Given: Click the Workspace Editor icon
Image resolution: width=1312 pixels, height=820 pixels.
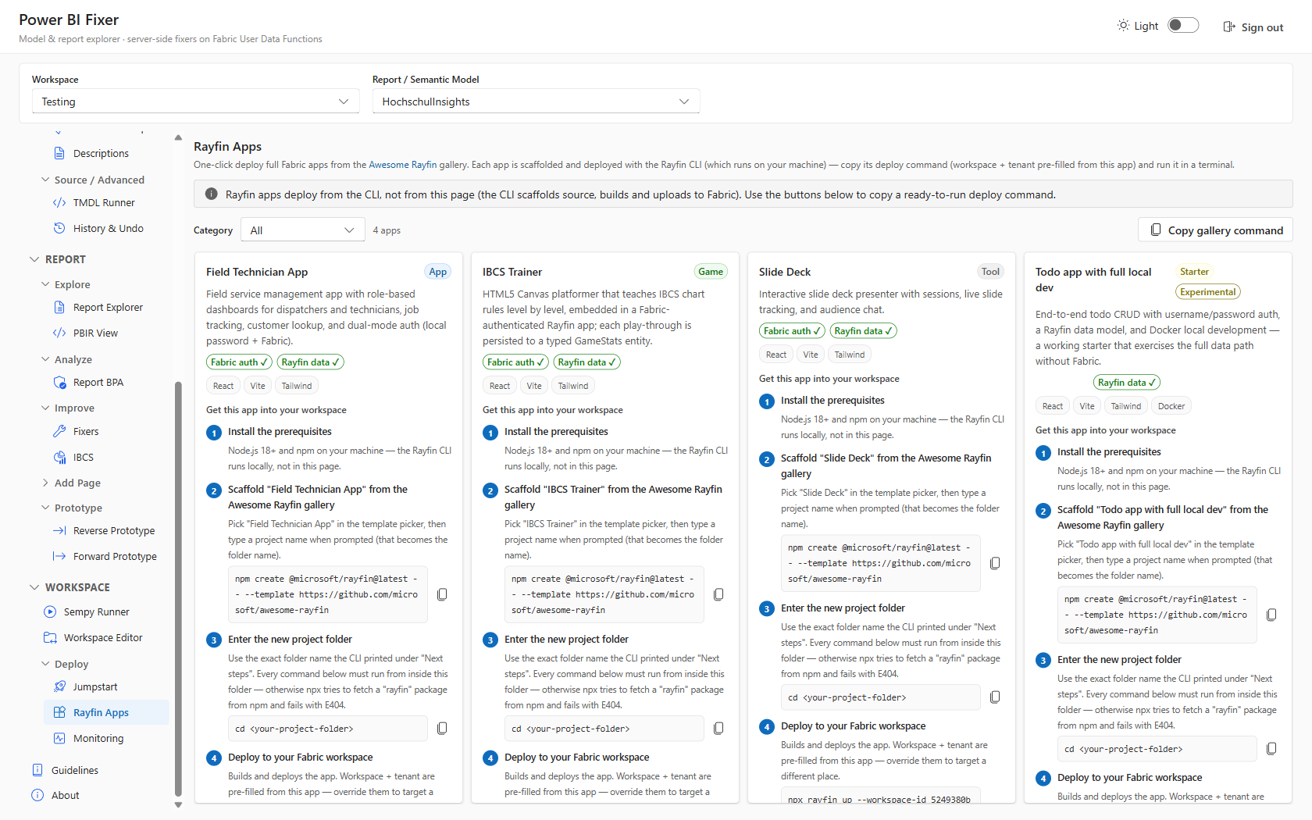Looking at the screenshot, I should click(50, 638).
